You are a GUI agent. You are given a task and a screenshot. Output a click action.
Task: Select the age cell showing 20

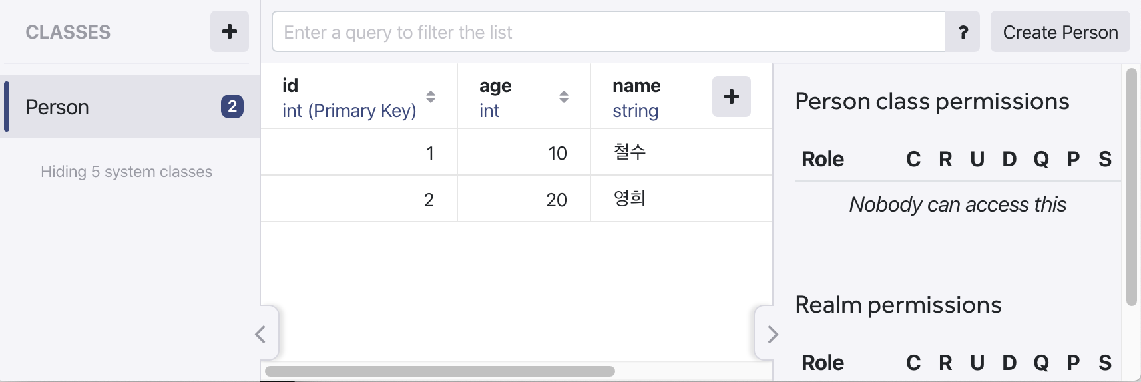(x=524, y=200)
